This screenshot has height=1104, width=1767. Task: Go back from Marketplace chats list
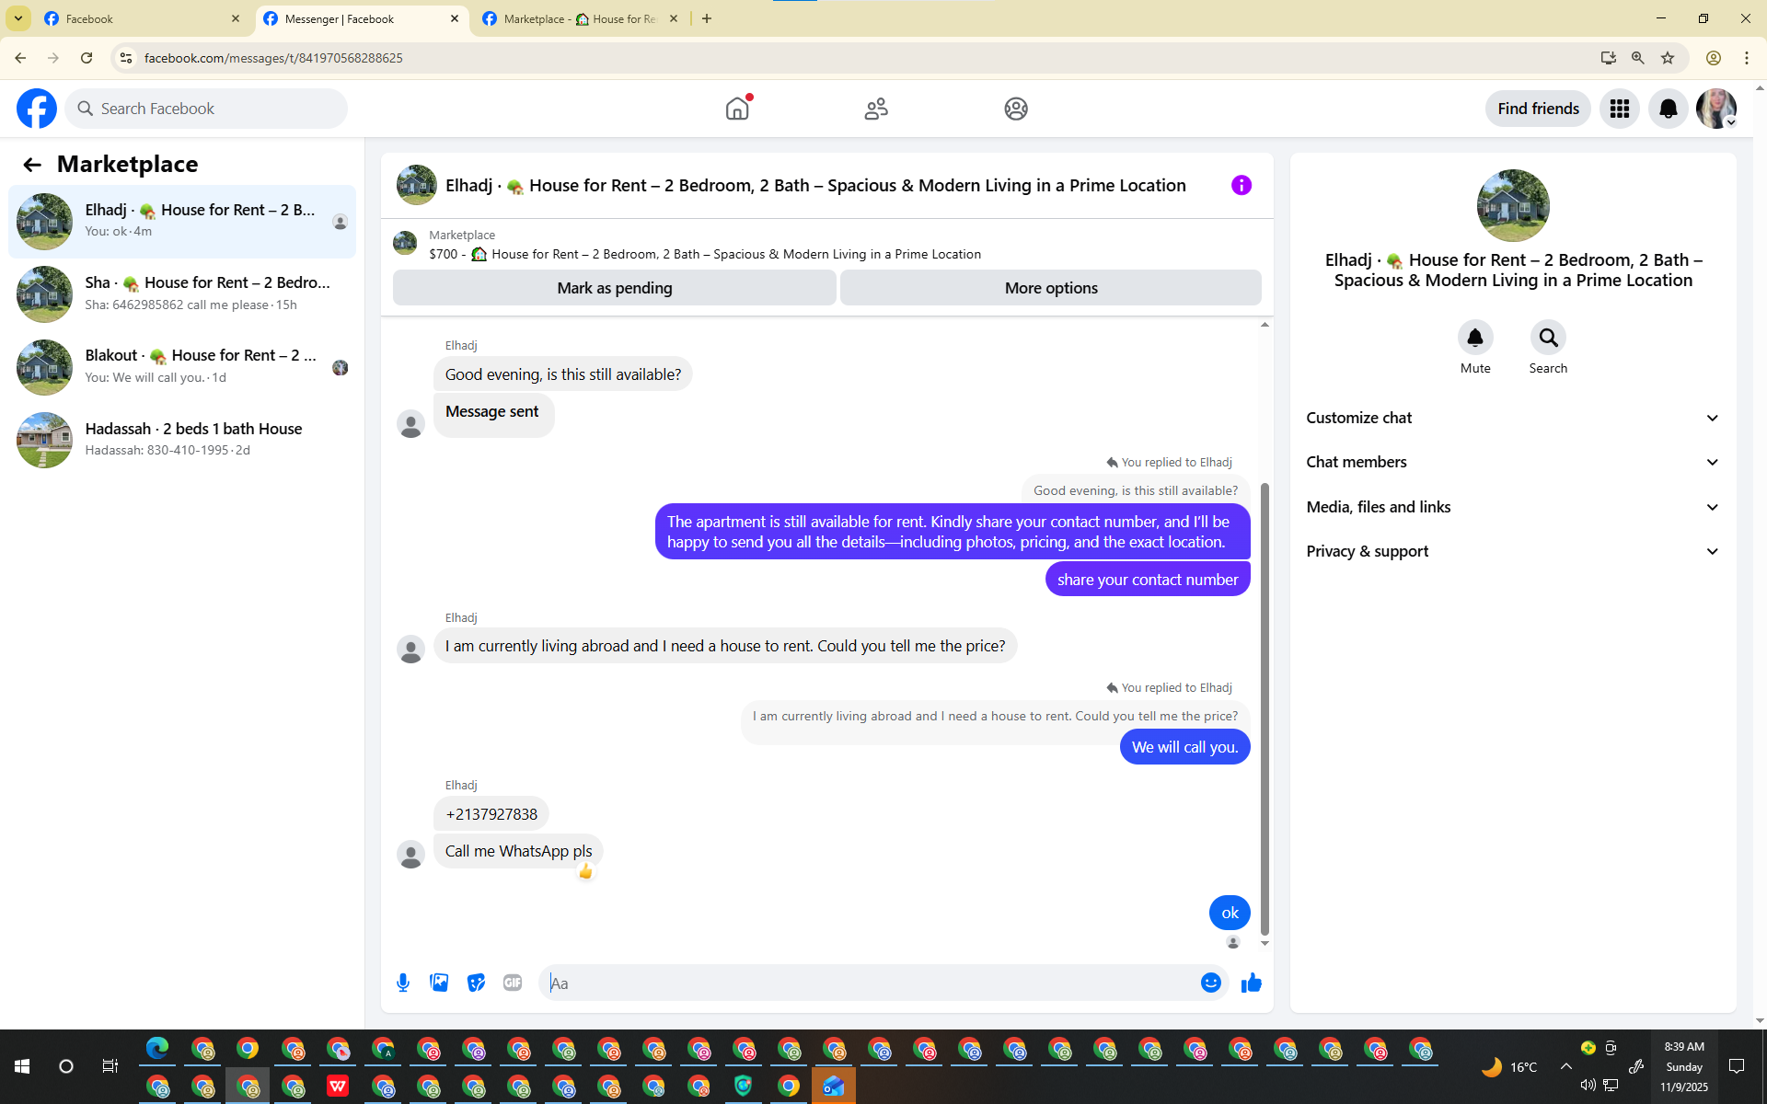pyautogui.click(x=32, y=165)
